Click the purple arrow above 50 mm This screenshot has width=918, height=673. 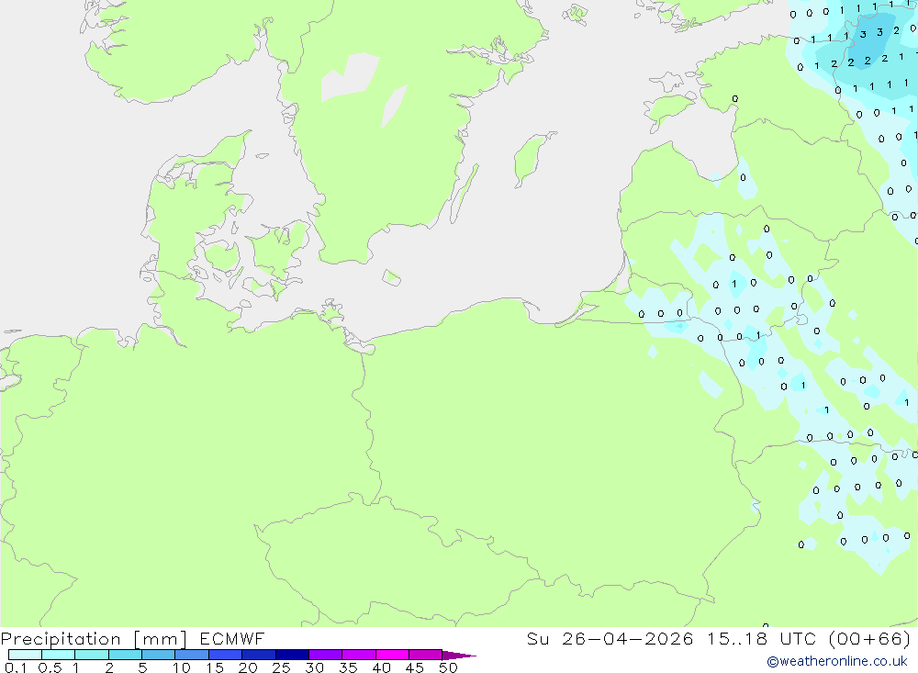[x=458, y=655]
